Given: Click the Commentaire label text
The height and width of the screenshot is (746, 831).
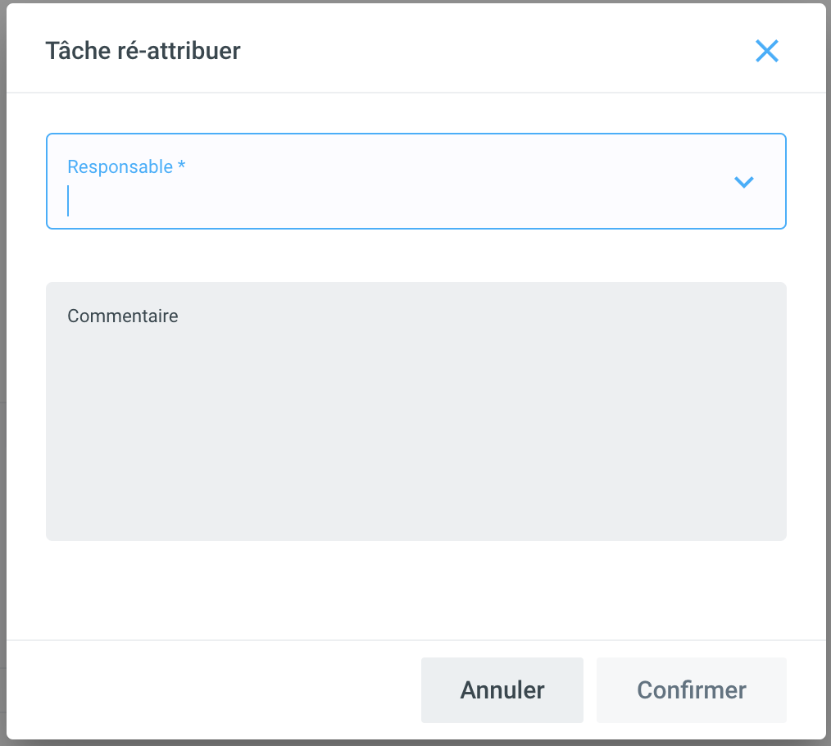Looking at the screenshot, I should pos(123,316).
